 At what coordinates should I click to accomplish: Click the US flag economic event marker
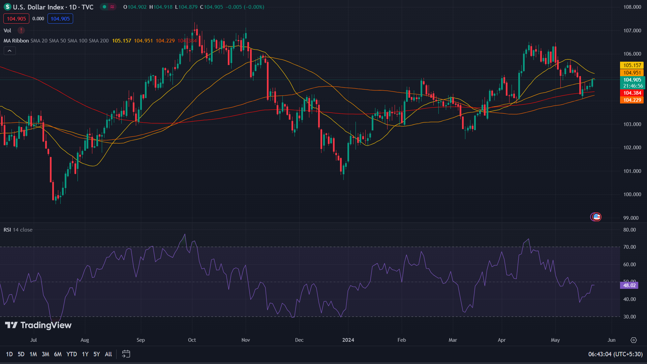(596, 217)
